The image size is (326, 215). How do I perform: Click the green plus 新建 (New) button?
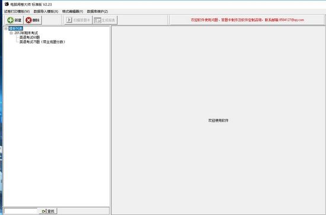click(14, 20)
